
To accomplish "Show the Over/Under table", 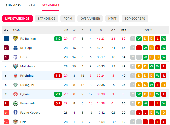I will tap(90, 19).
